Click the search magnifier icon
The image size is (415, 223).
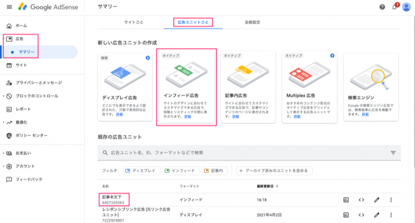coord(105,152)
